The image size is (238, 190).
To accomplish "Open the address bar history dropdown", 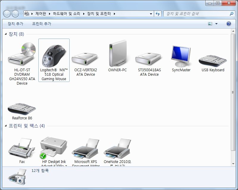I will (x=151, y=14).
